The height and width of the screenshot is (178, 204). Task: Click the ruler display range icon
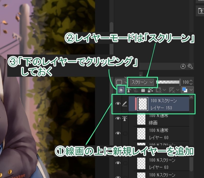pos(172,90)
